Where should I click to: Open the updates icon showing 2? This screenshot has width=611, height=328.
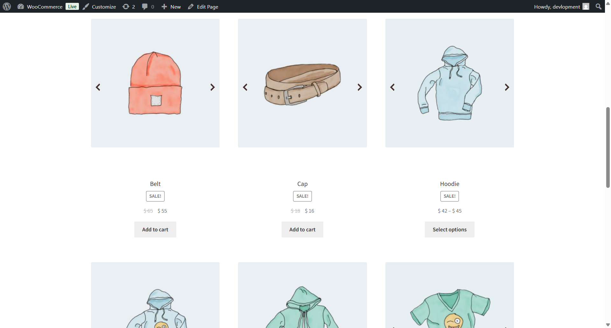click(x=129, y=7)
